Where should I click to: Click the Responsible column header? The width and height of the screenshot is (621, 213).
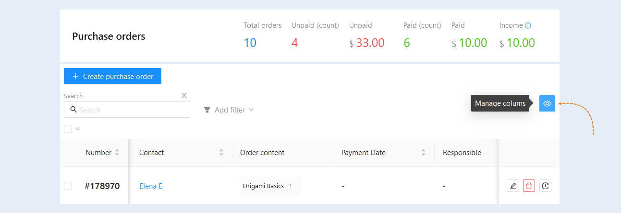click(462, 153)
